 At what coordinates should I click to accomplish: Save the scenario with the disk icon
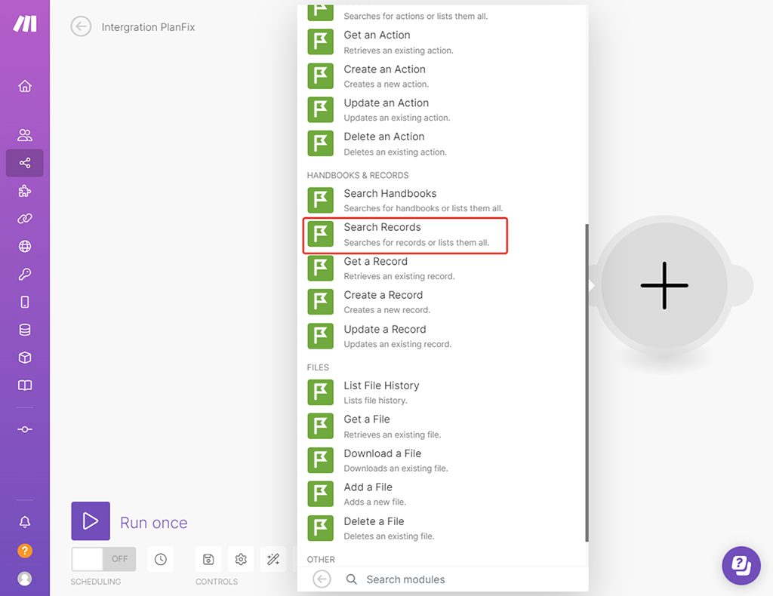click(208, 560)
